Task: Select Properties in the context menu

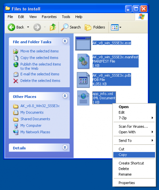Action: 134,183
